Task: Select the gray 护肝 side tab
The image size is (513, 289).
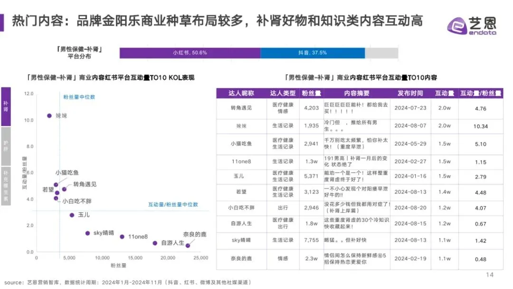Action: [x=6, y=146]
